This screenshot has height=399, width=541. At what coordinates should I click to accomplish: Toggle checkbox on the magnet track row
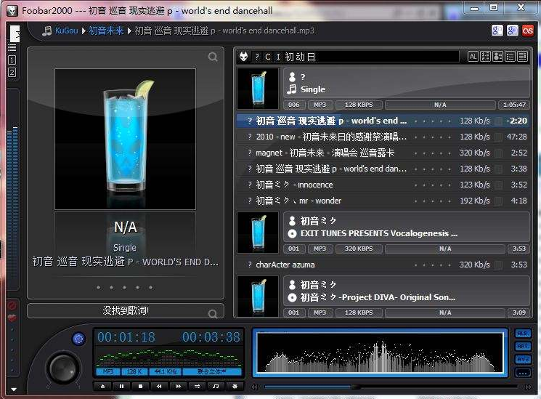coord(499,153)
